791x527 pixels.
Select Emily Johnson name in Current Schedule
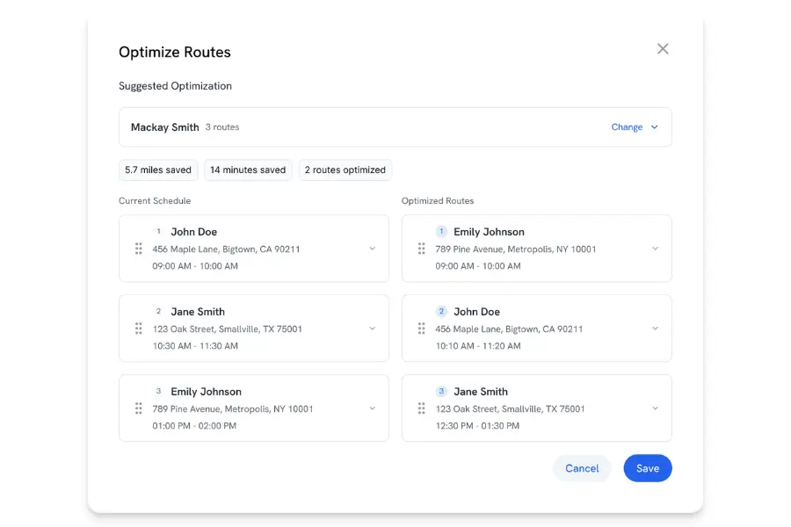[x=206, y=392]
